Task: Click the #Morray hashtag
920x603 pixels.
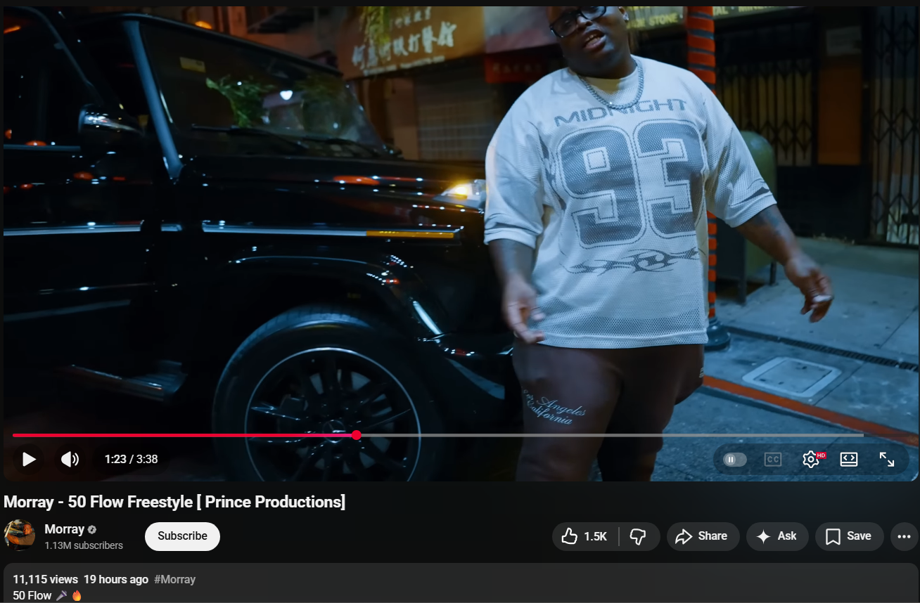Action: [174, 580]
